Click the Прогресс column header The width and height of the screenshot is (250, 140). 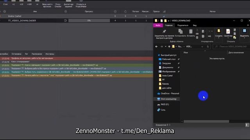pos(89,11)
